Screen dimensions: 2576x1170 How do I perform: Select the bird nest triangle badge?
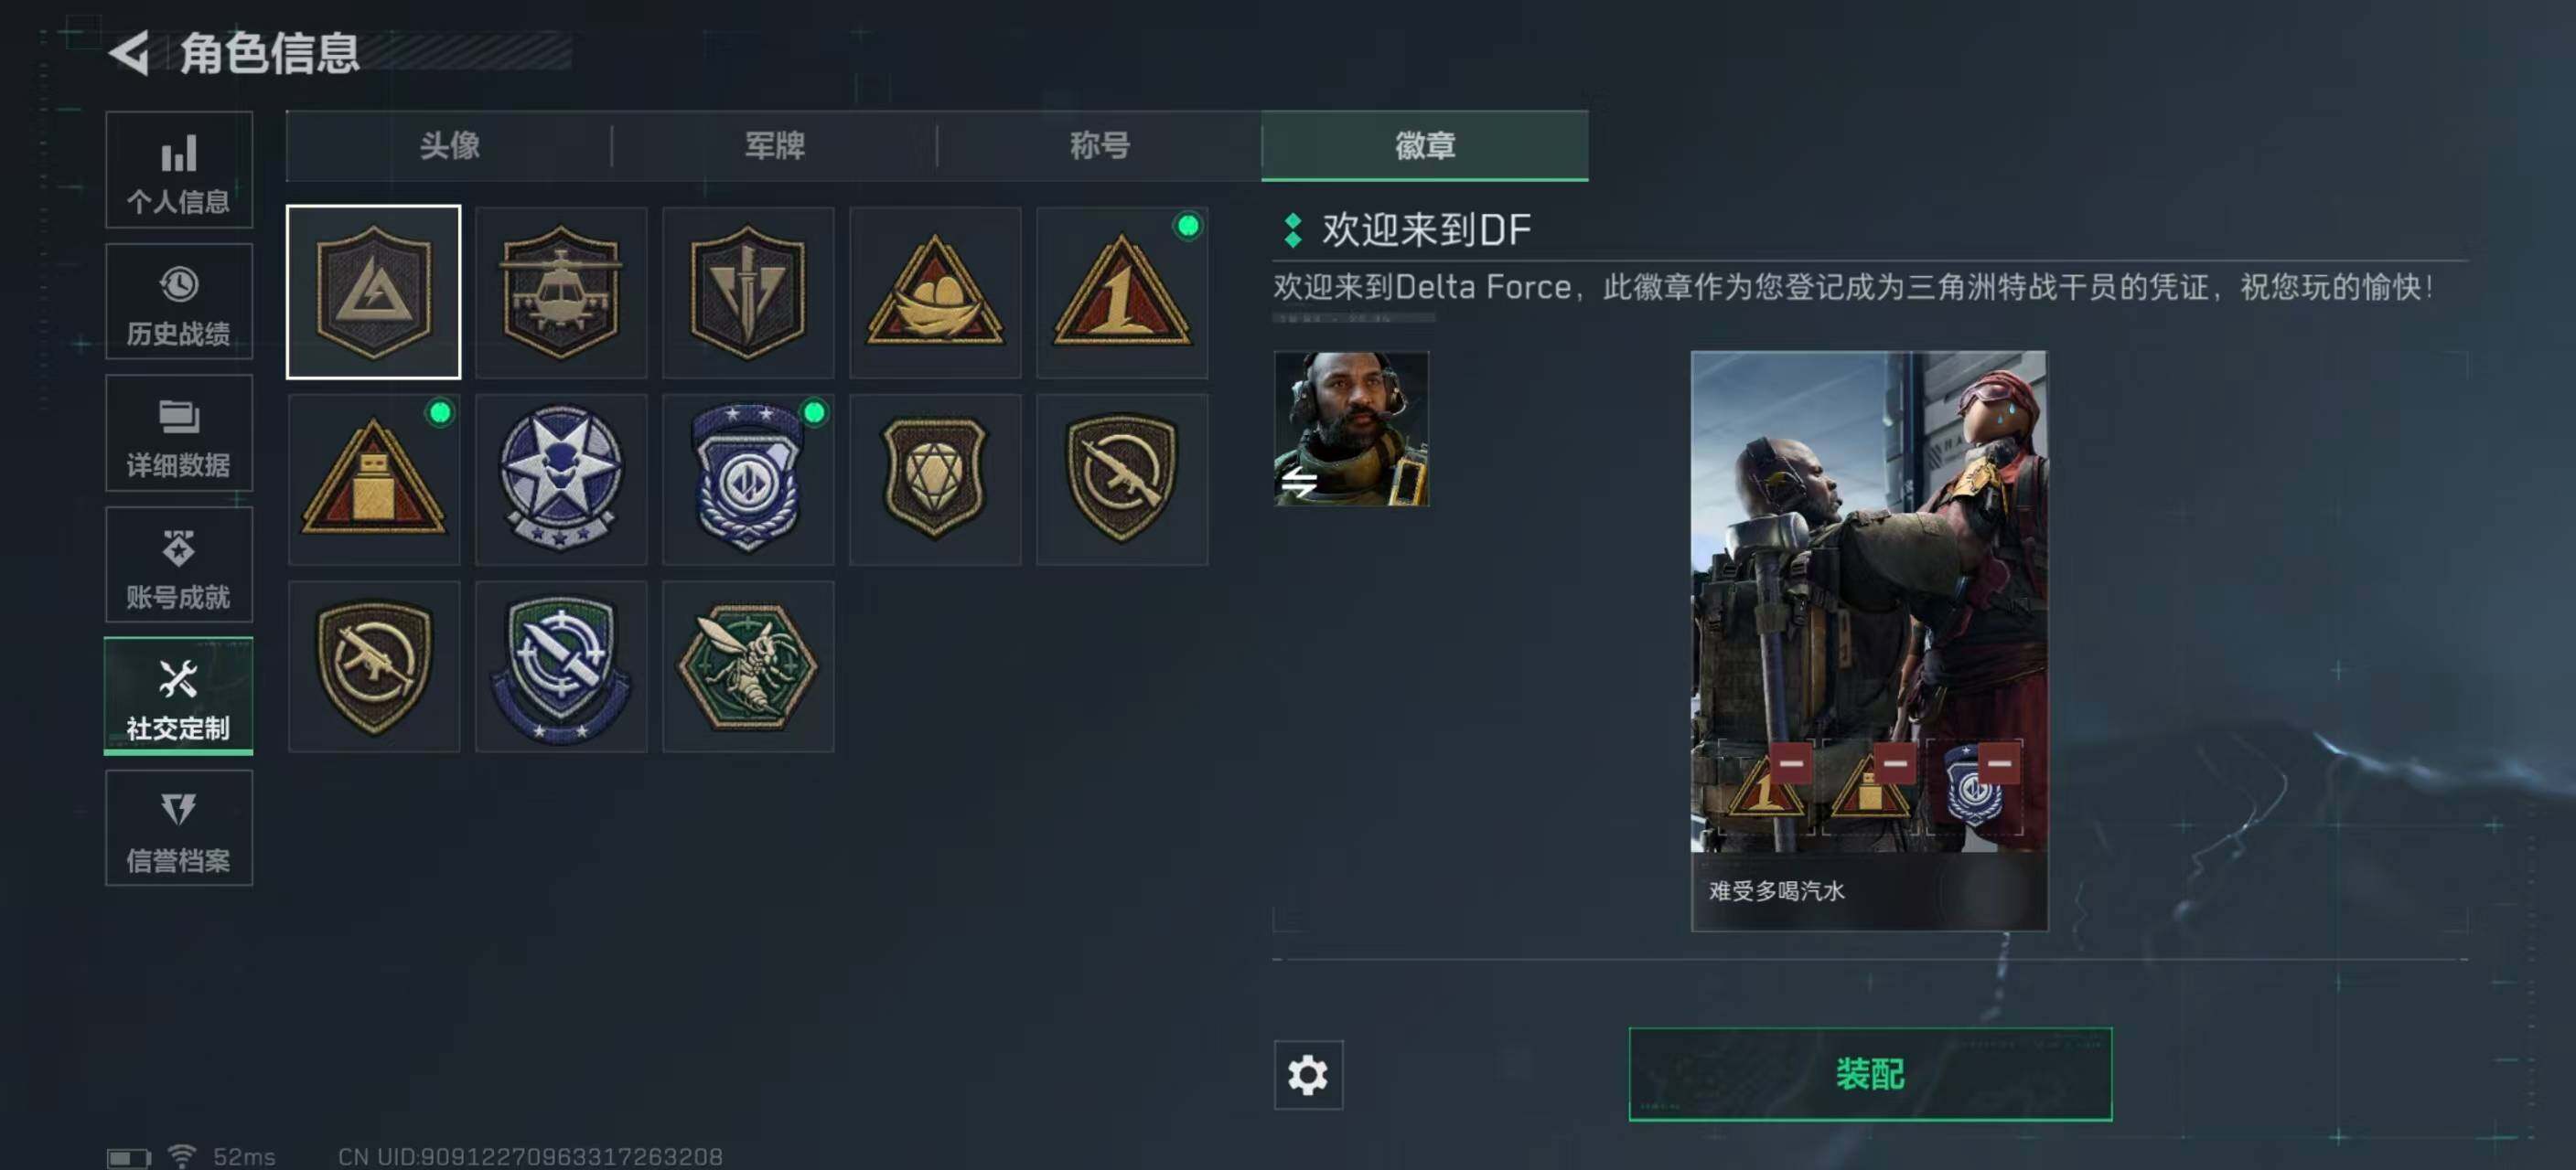coord(935,292)
